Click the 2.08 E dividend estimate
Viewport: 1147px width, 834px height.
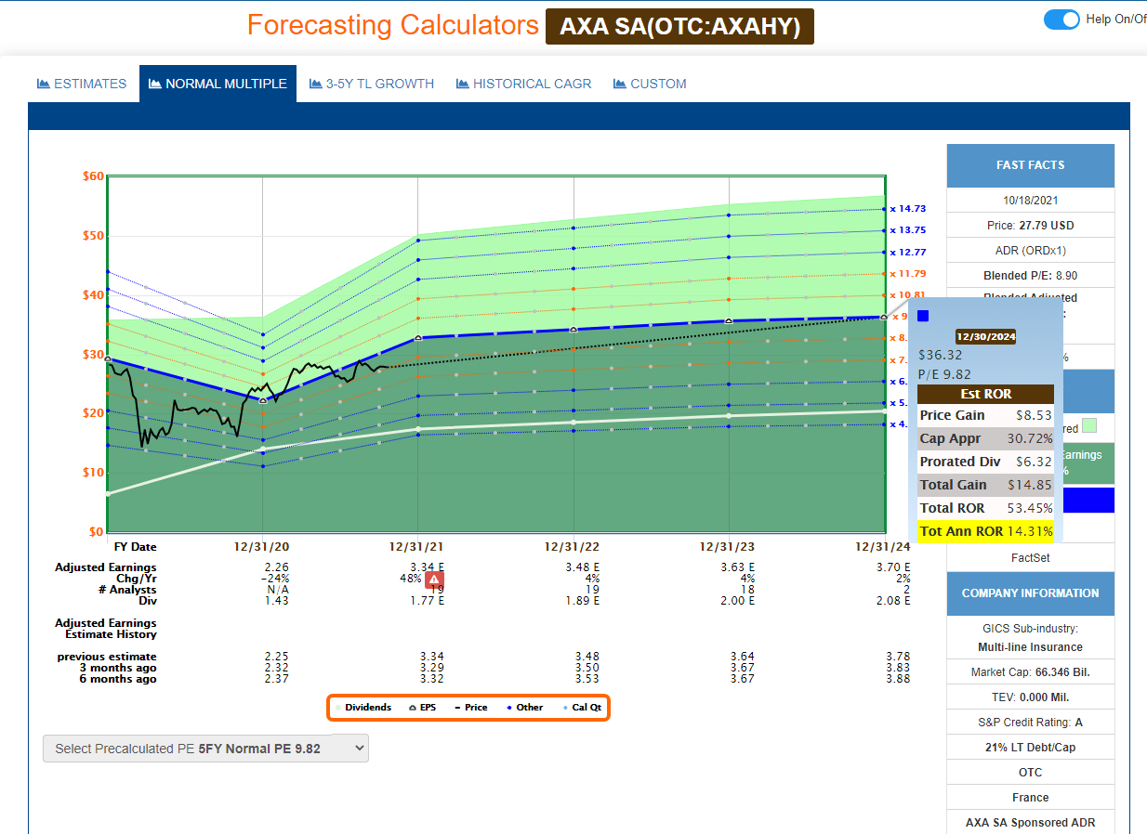892,601
